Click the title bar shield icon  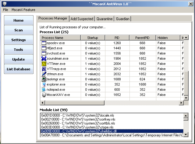point(4,3)
